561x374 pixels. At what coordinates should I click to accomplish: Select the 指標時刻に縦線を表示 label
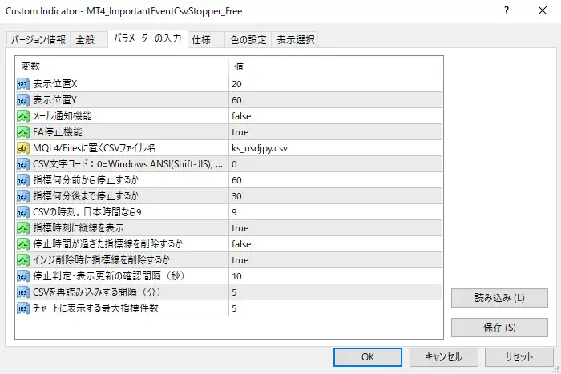pyautogui.click(x=79, y=228)
